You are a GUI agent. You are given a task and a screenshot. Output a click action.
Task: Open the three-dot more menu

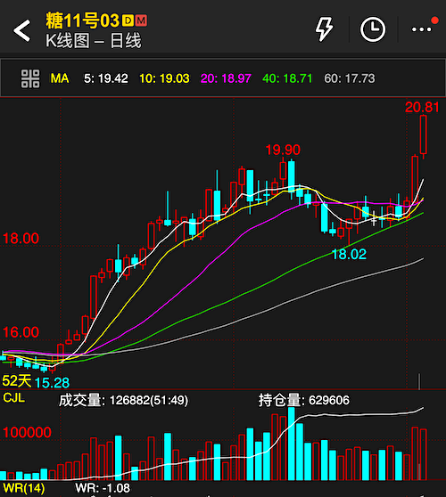[x=422, y=29]
